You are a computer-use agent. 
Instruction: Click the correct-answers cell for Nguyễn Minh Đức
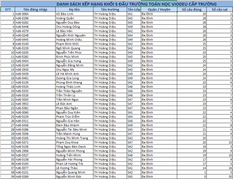pos(192,177)
